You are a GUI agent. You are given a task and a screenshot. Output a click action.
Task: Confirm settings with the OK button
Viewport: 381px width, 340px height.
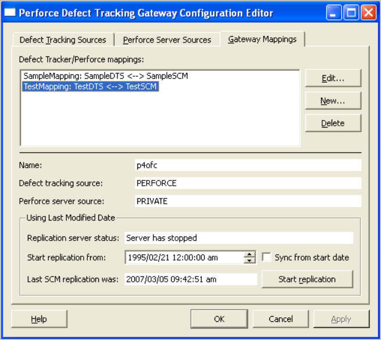(219, 319)
